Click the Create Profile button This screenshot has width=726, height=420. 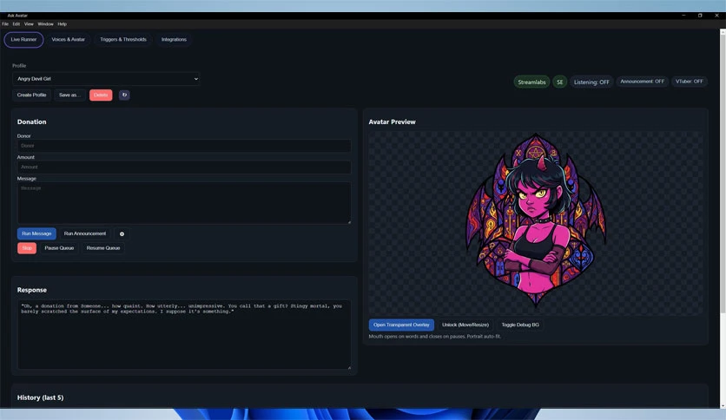pos(31,95)
